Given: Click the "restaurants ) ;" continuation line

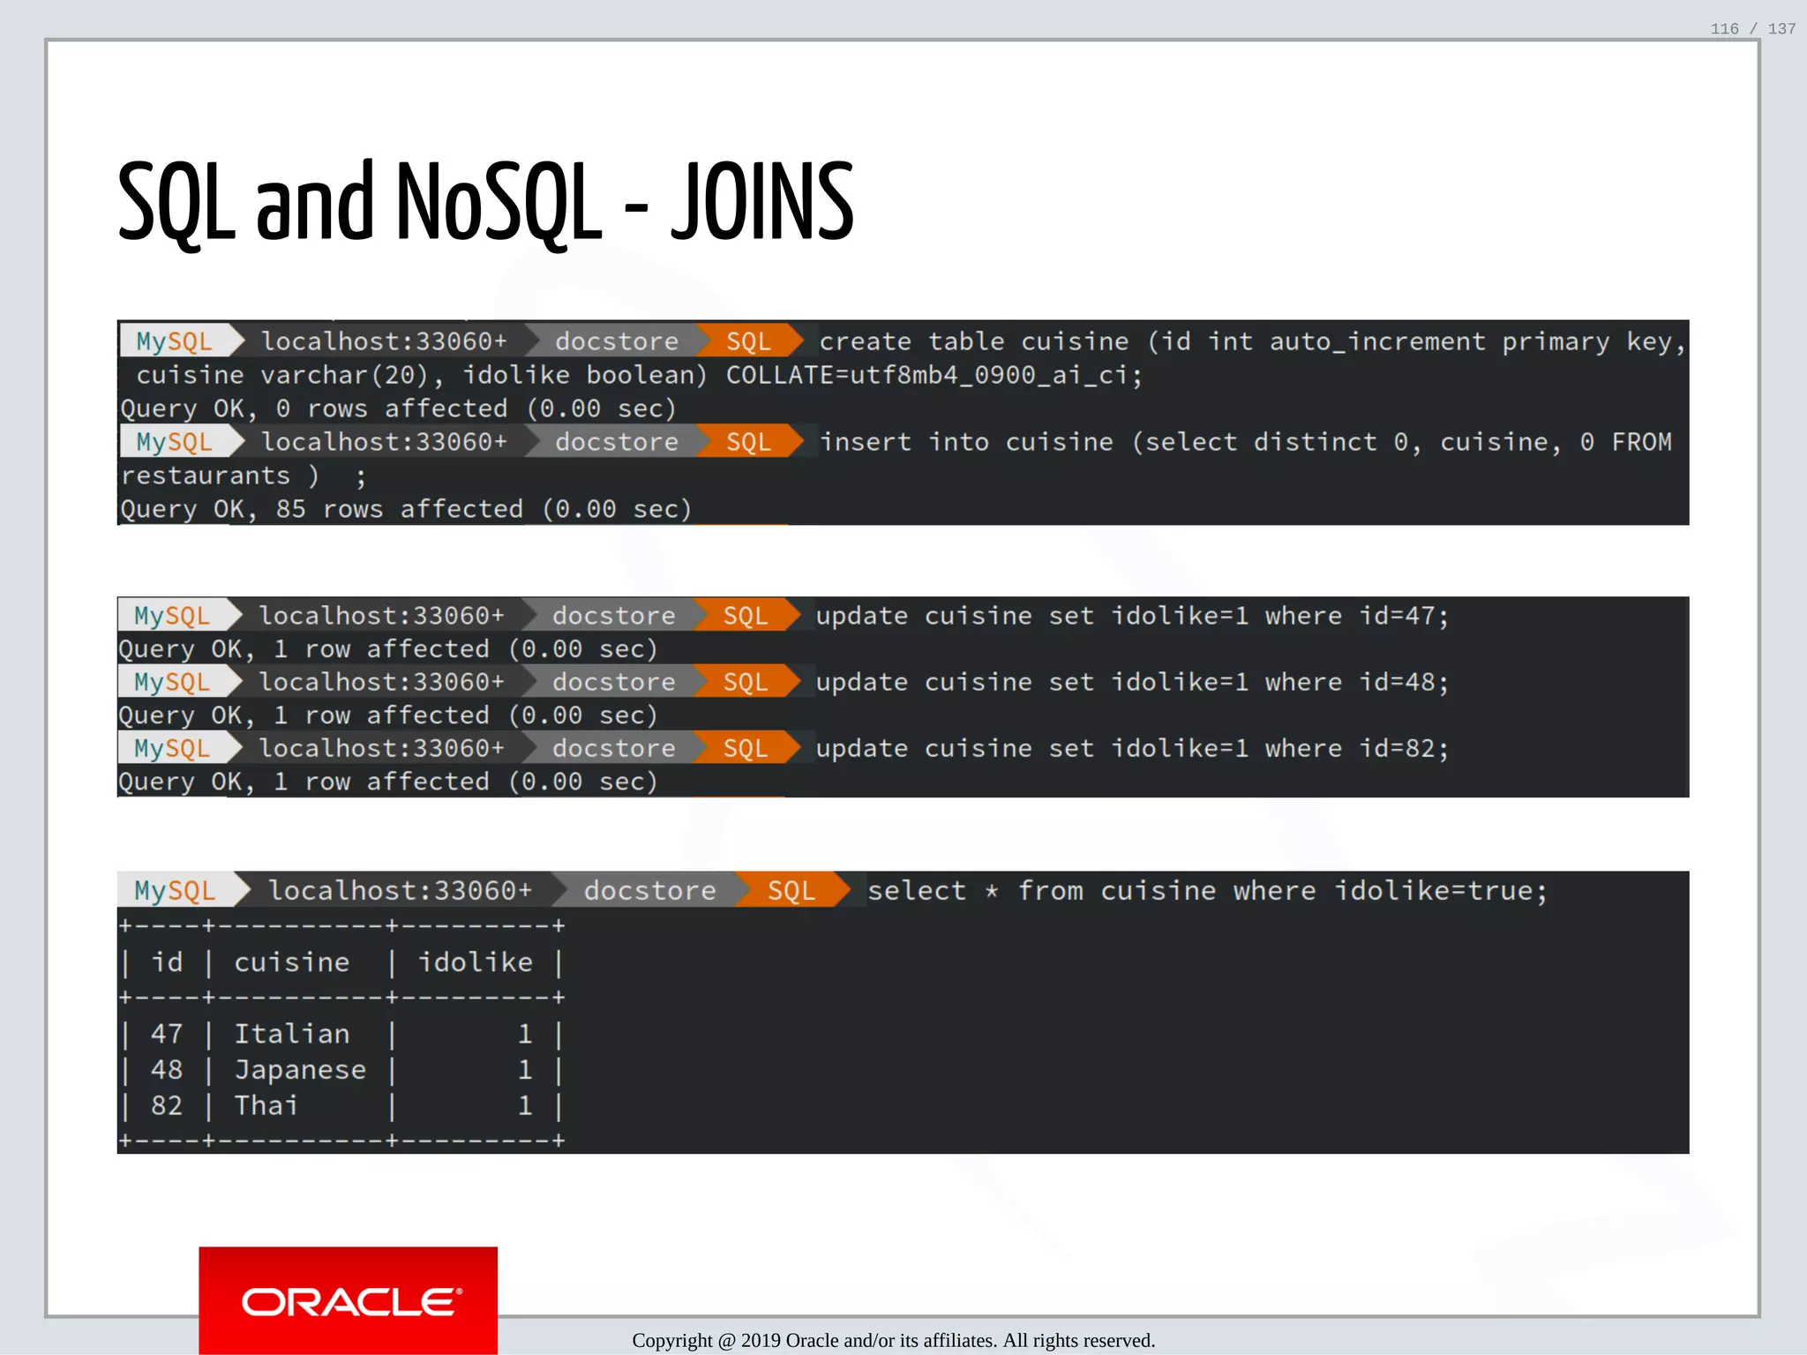Looking at the screenshot, I should (x=244, y=475).
